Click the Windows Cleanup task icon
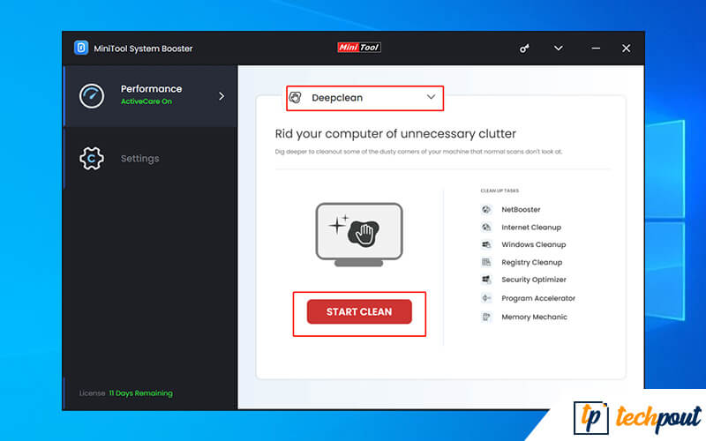This screenshot has height=441, width=706. click(x=486, y=244)
